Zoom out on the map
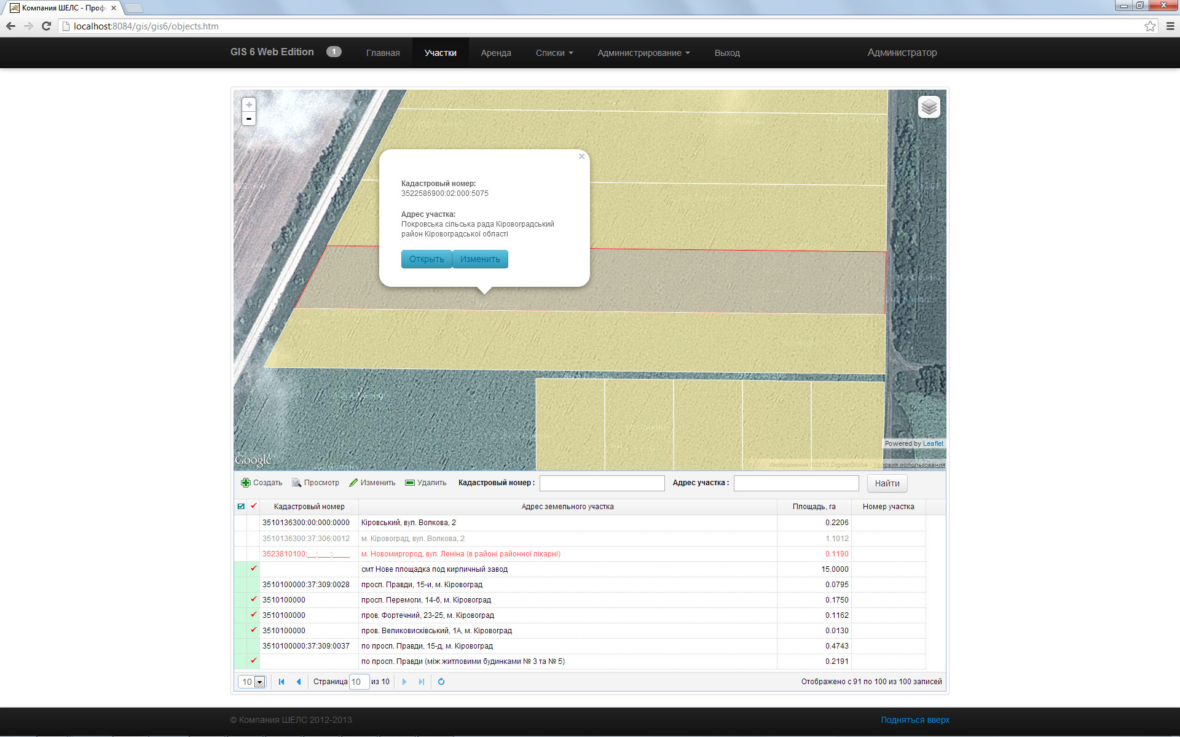 pos(249,119)
